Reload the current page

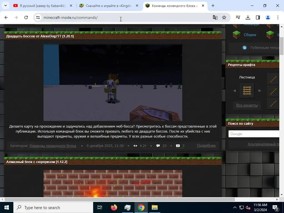click(x=26, y=17)
